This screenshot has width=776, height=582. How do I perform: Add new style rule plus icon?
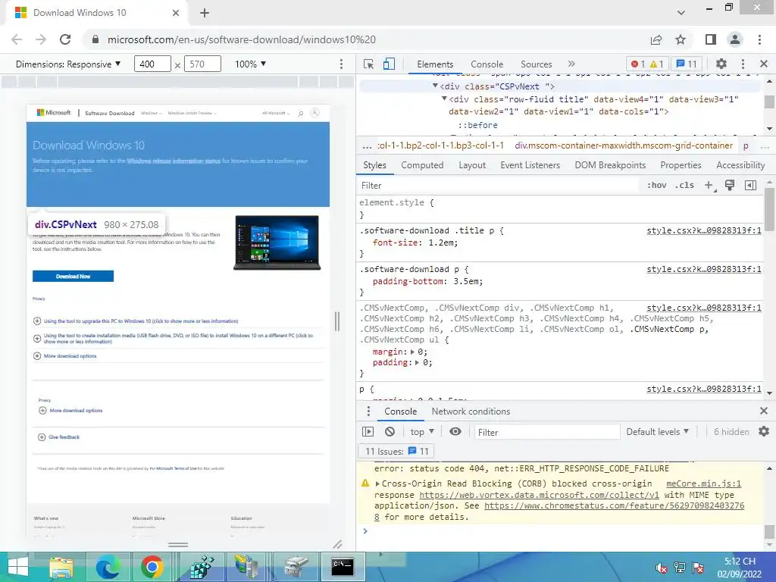[709, 185]
